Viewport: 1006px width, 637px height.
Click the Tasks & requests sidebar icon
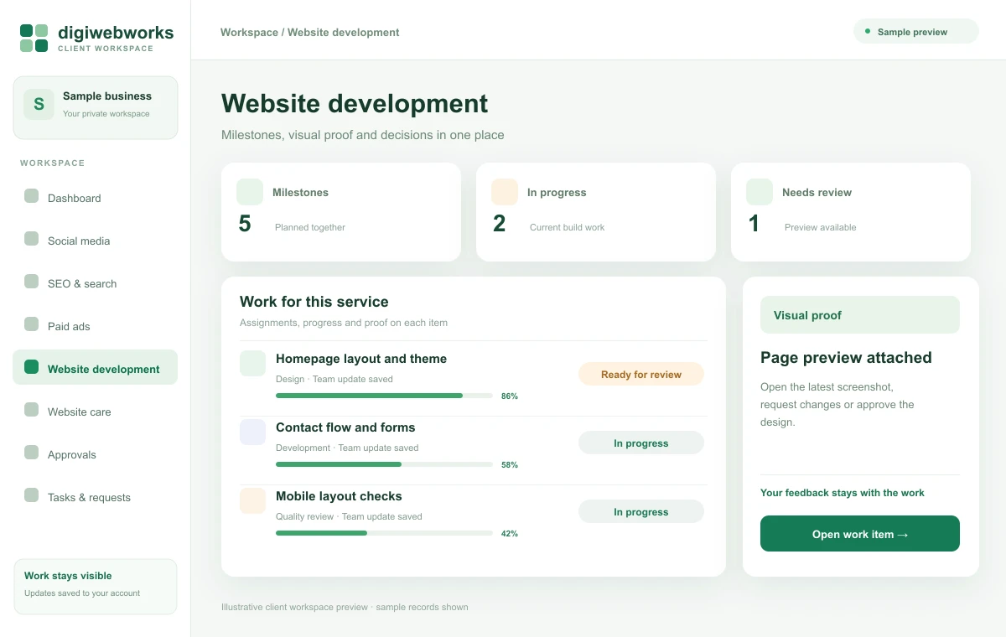point(31,495)
